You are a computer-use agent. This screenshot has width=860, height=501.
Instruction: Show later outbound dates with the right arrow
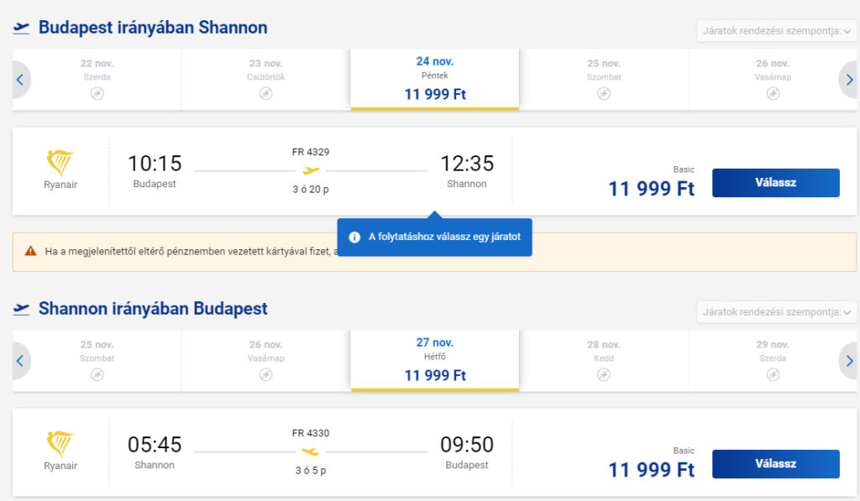tap(848, 81)
